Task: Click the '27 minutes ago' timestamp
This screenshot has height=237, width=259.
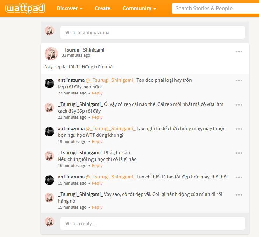Action: coord(72,93)
